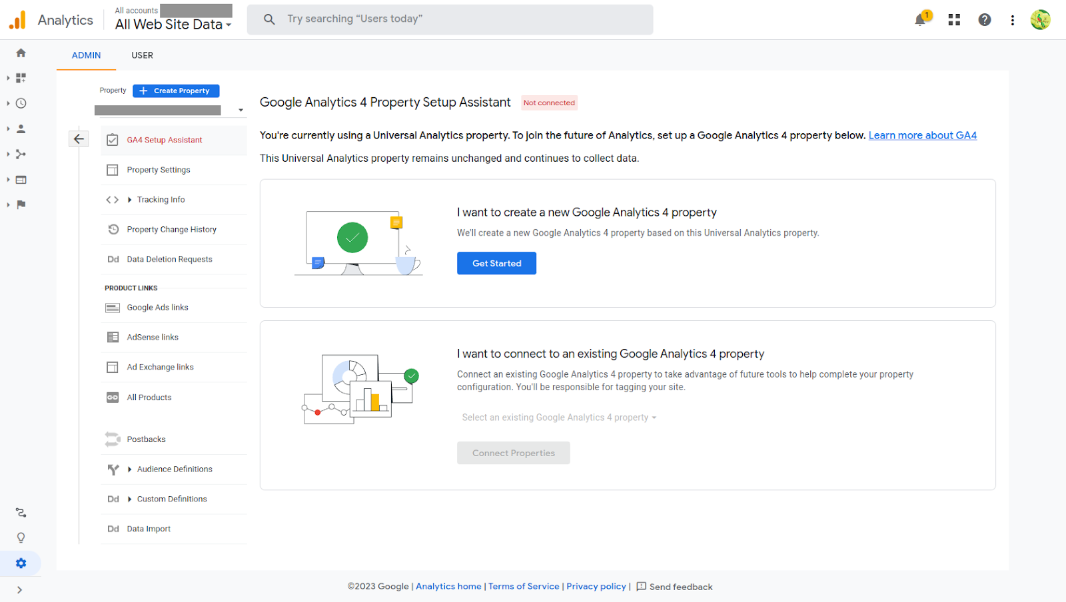This screenshot has width=1066, height=602.
Task: Open the Acquisition branching icon
Action: tap(21, 154)
